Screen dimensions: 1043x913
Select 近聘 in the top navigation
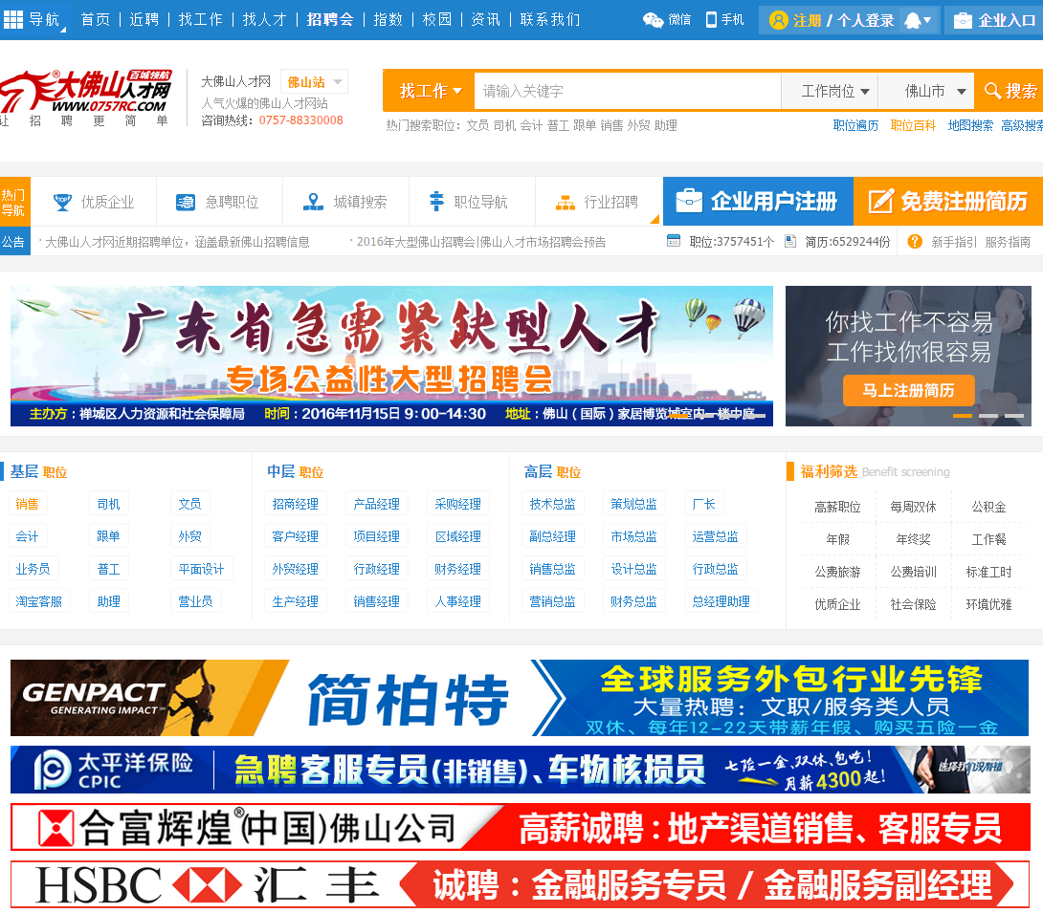pos(144,19)
